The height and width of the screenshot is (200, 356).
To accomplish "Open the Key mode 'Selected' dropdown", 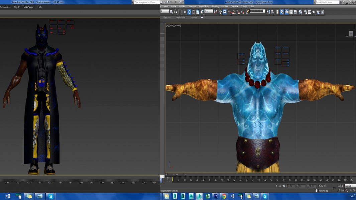I will coord(350,186).
